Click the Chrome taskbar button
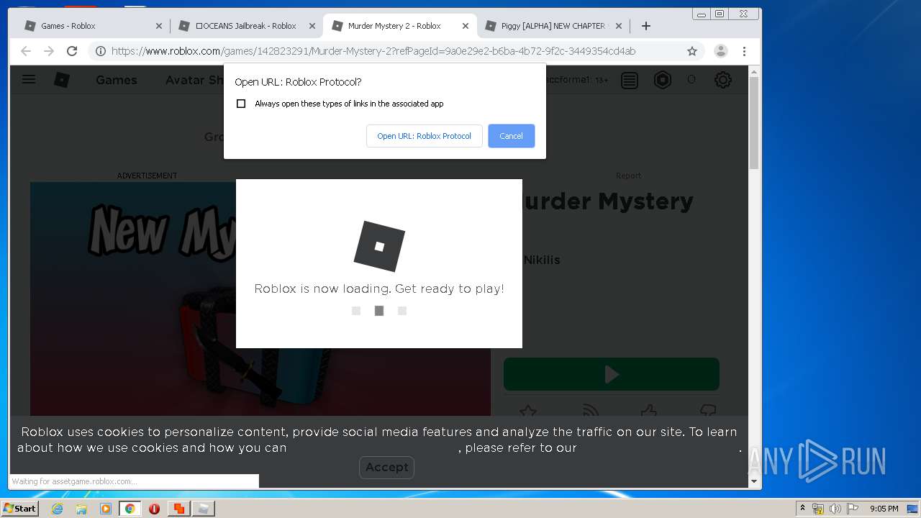The image size is (921, 518). 130,509
